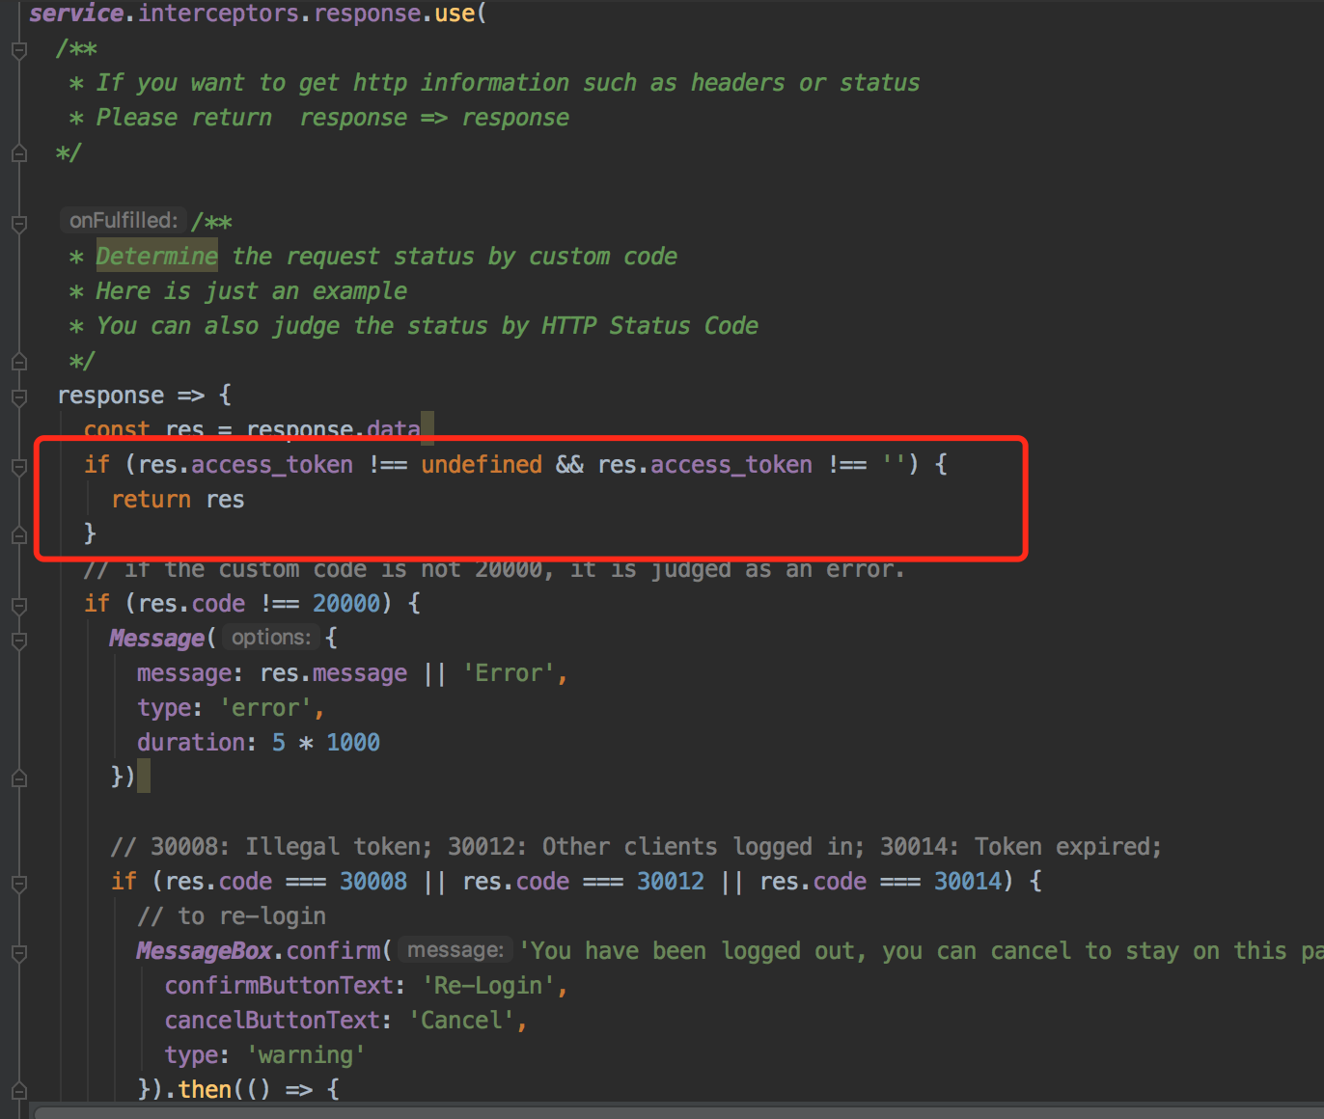Click fold end marker below 'return res'

(x=18, y=534)
